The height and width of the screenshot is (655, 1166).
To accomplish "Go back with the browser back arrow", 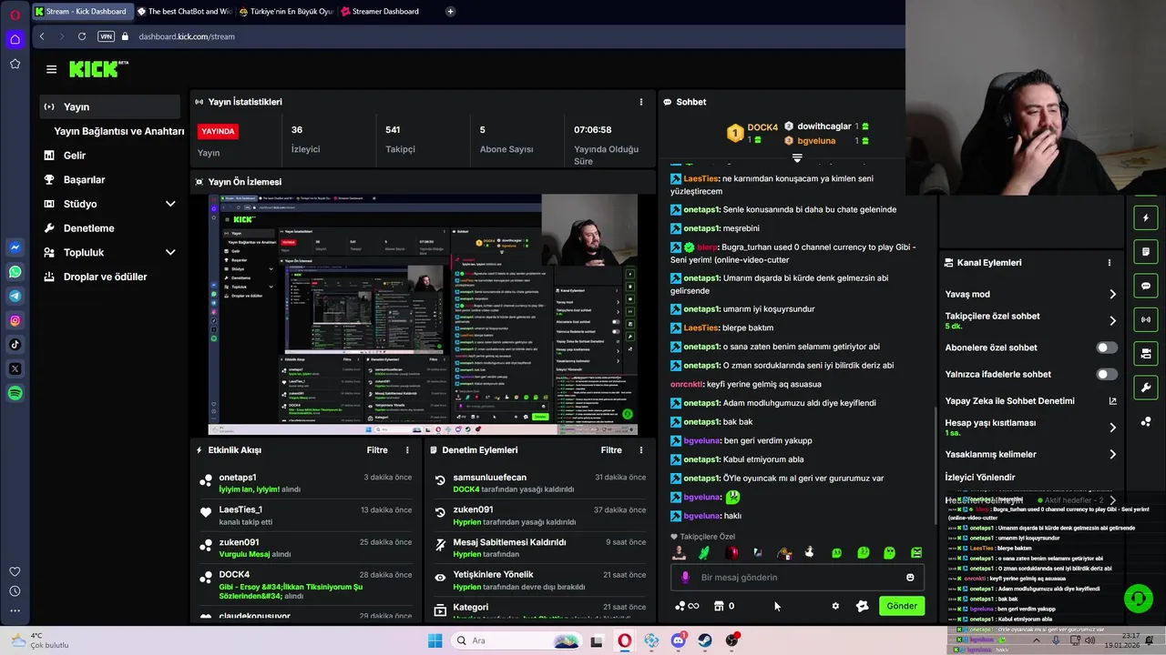I will (x=42, y=36).
